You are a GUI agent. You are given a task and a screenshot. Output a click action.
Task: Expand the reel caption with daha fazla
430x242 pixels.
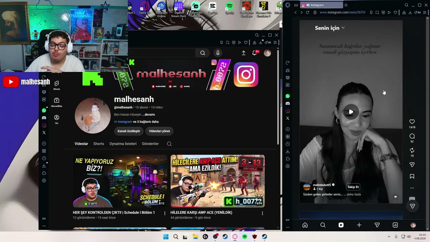click(x=354, y=194)
